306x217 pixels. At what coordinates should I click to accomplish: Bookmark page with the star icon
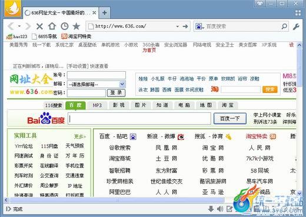[76, 26]
